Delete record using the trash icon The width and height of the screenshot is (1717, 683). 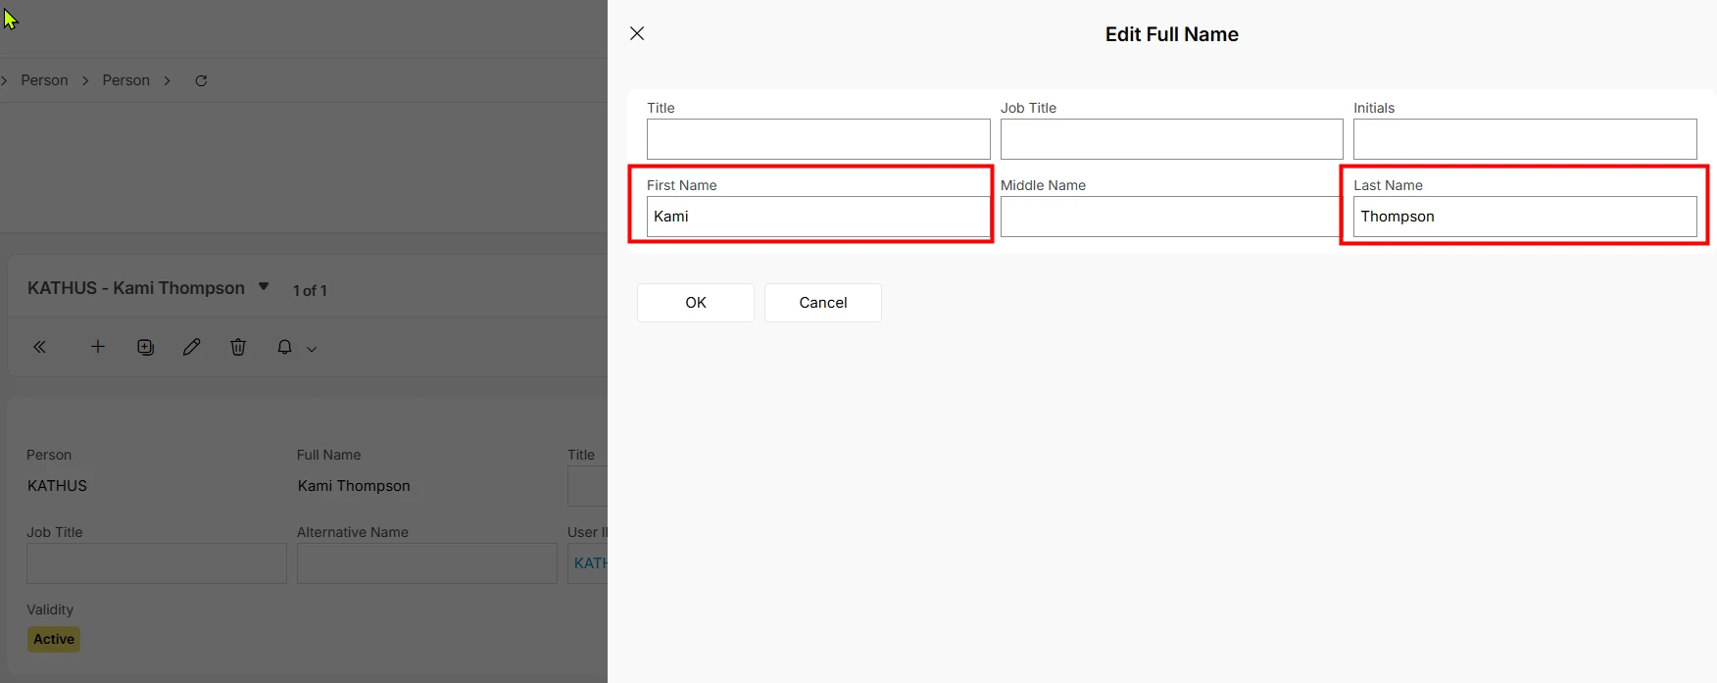click(238, 347)
